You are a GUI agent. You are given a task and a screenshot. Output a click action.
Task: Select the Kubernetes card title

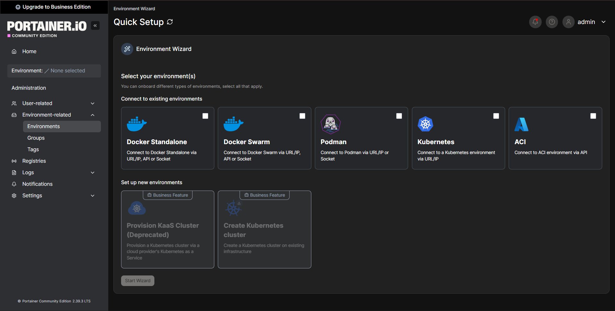click(436, 142)
